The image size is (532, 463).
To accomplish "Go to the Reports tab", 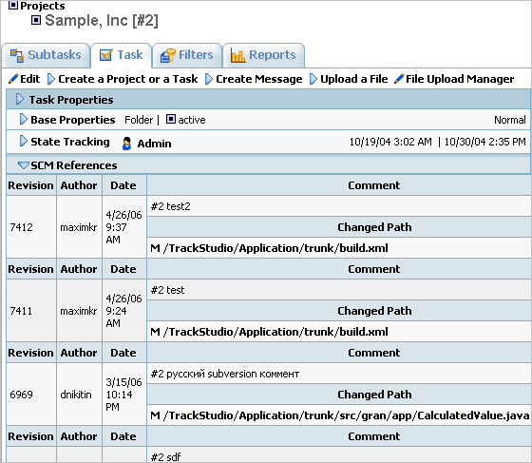I will [264, 55].
